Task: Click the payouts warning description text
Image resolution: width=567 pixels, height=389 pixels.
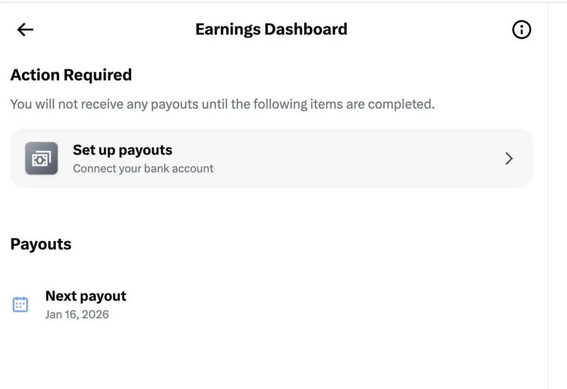Action: click(222, 104)
